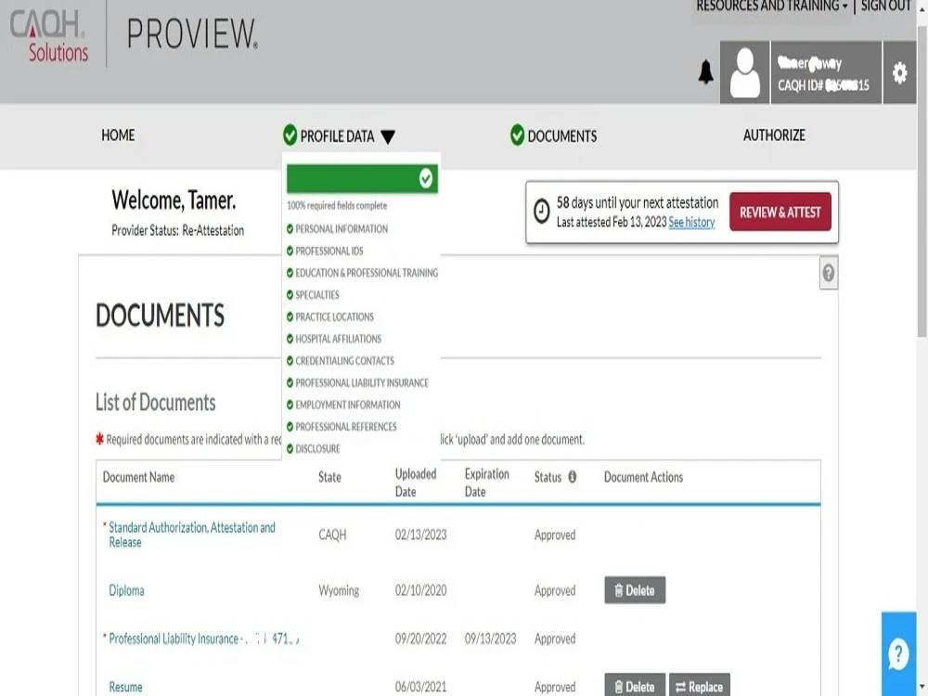
Task: Click the CAQH Solutions logo
Action: coord(49,35)
